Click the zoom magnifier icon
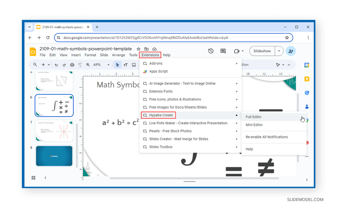The image size is (337, 208). click(88, 65)
